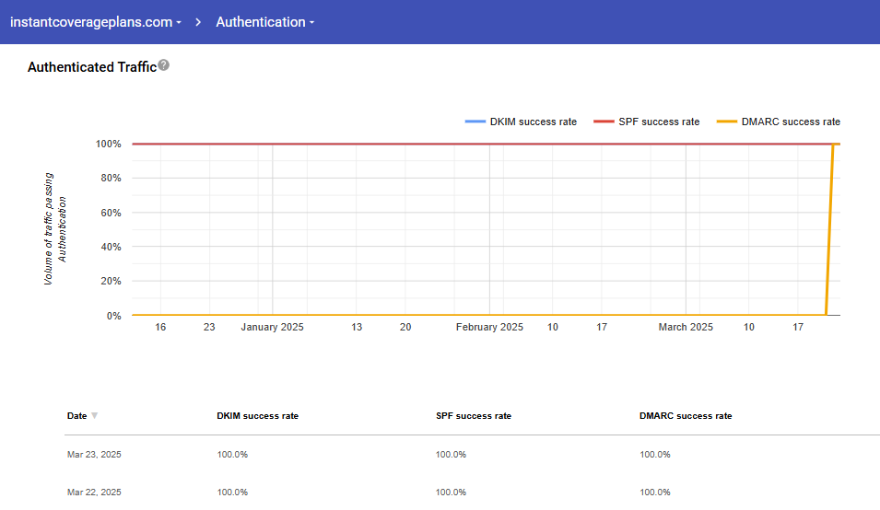Viewport: 880px width, 510px height.
Task: Open the instantcoverageplans.com domain dropdown
Action: (95, 22)
